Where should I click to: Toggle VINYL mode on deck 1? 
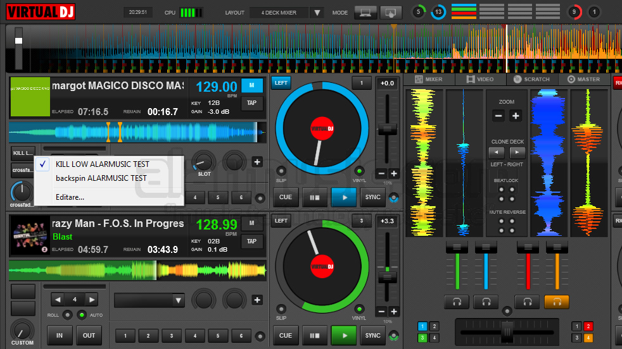click(x=359, y=171)
